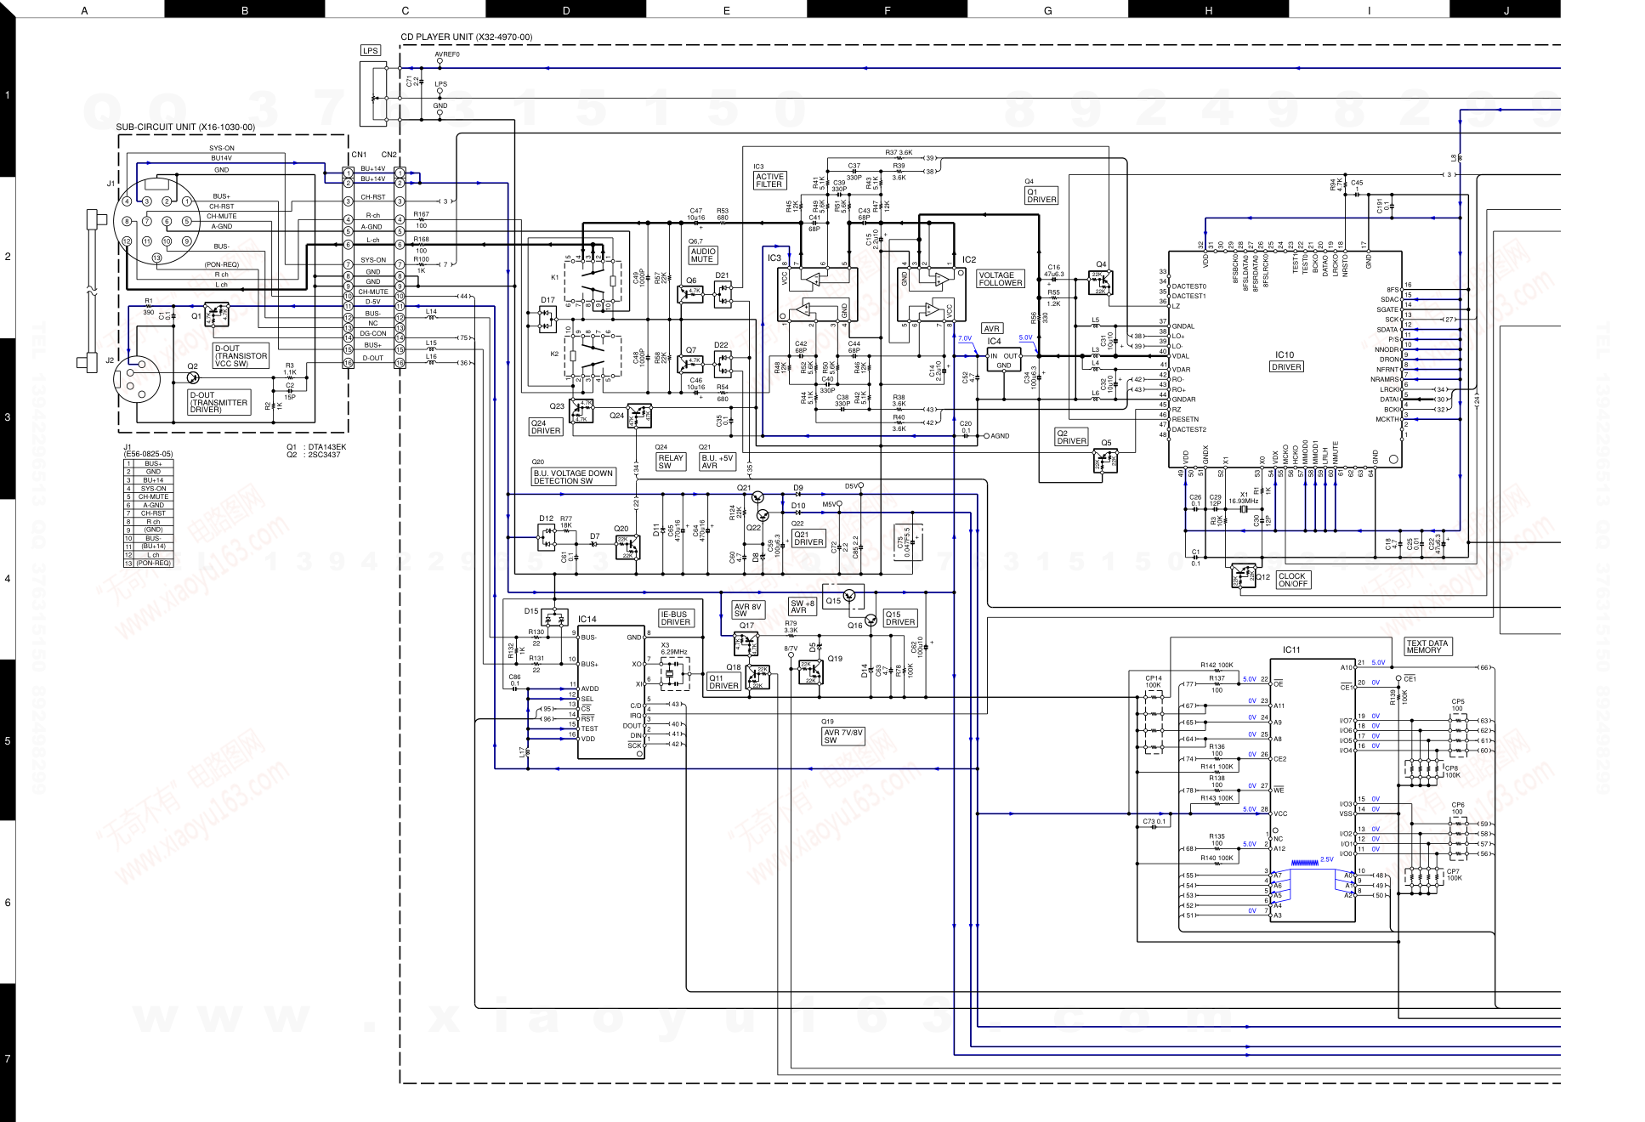Click the AVR 7V/8V SW label box
This screenshot has height=1122, width=1645.
point(844,736)
